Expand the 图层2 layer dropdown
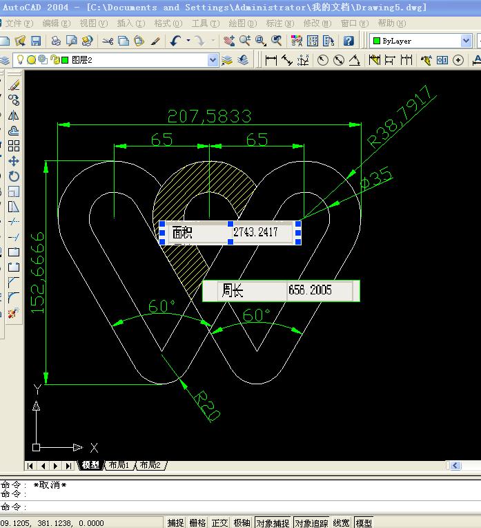481x528 pixels. 213,60
